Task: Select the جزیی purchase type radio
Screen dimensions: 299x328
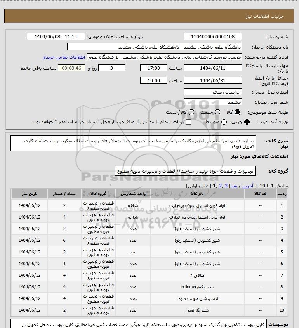Action: pyautogui.click(x=247, y=122)
